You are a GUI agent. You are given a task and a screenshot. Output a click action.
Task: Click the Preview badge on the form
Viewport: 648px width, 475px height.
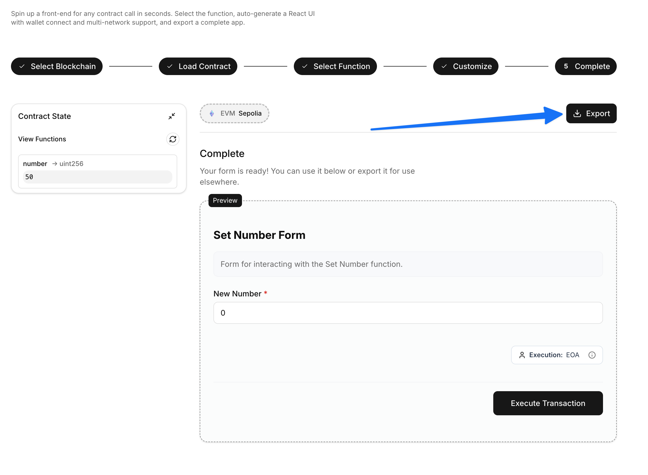(225, 201)
